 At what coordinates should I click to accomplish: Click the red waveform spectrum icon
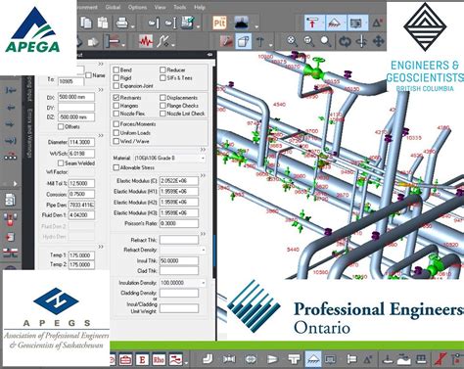(146, 41)
